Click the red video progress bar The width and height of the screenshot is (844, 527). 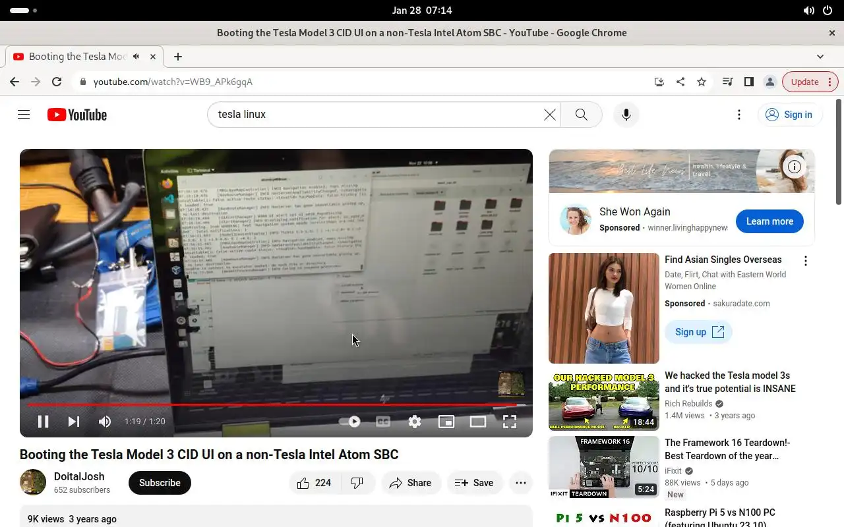click(x=276, y=404)
